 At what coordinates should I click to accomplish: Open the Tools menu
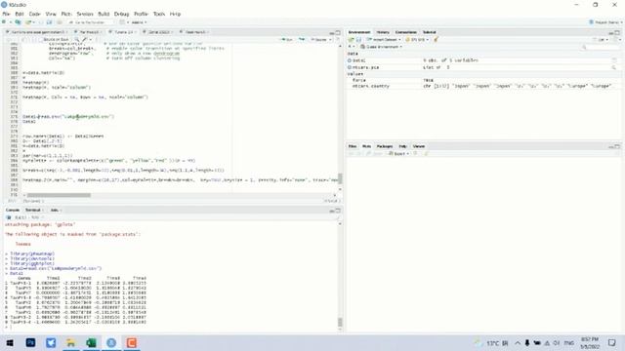click(x=158, y=14)
